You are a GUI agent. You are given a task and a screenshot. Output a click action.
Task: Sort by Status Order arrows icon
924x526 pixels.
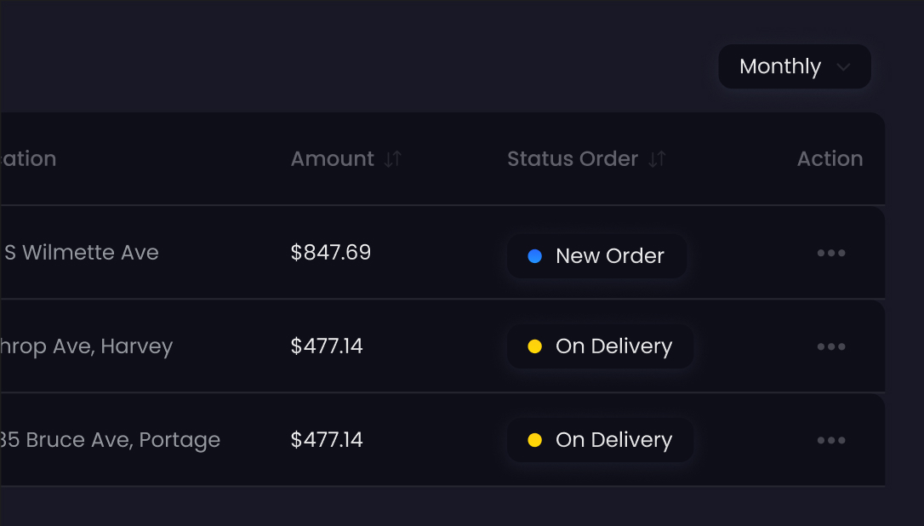(657, 159)
